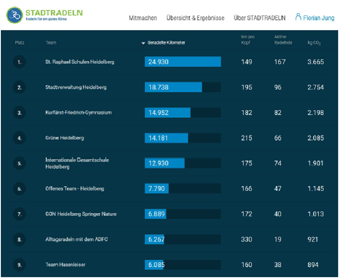Select team GON Heidelberg Springer Nature

81,214
